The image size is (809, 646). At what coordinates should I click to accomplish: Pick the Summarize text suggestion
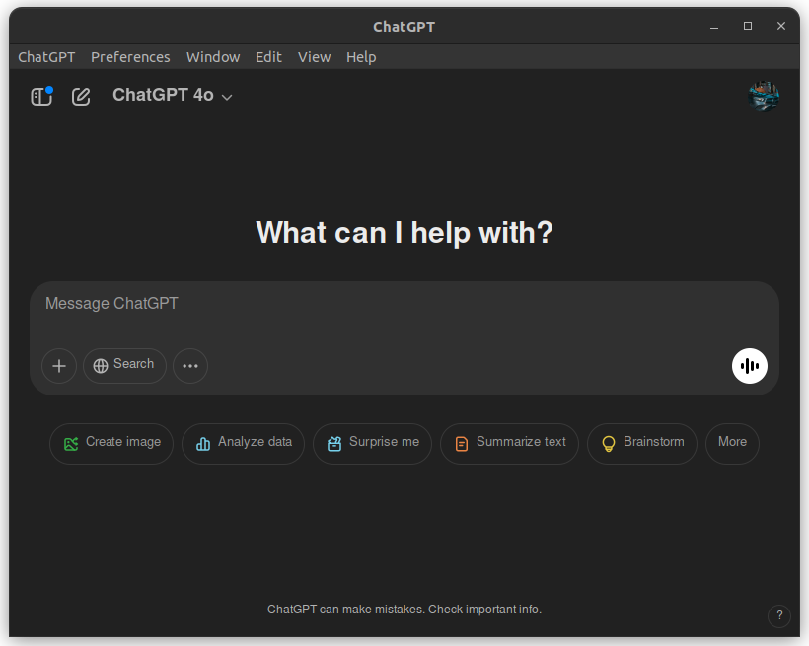tap(509, 443)
